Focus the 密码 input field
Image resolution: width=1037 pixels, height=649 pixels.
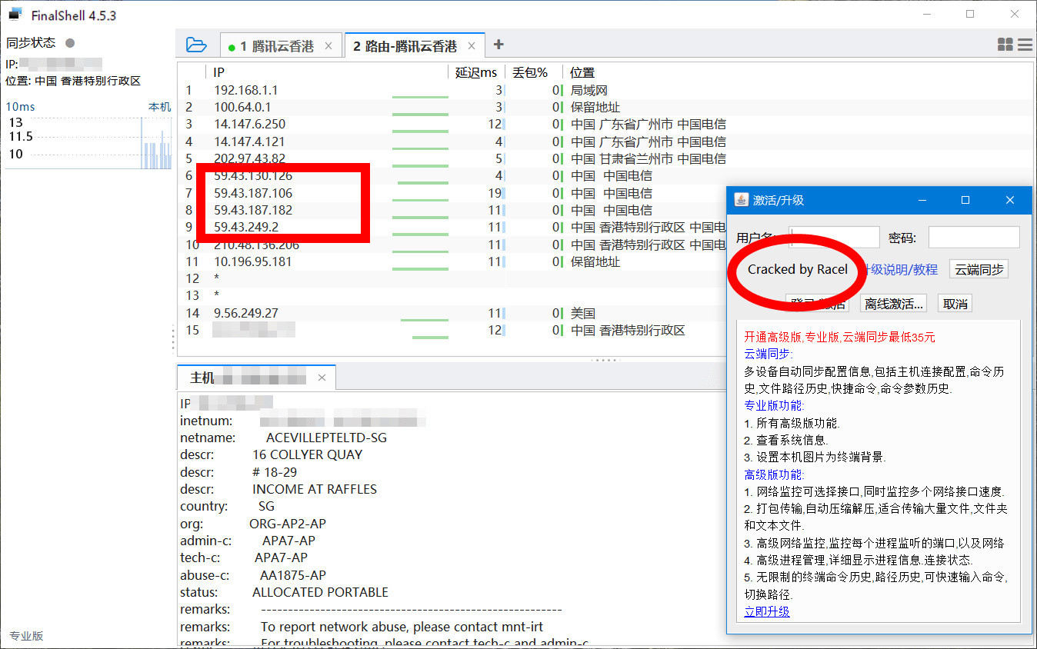pyautogui.click(x=974, y=238)
